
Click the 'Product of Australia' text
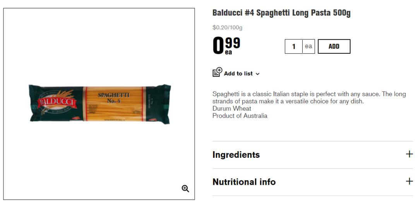tap(240, 116)
